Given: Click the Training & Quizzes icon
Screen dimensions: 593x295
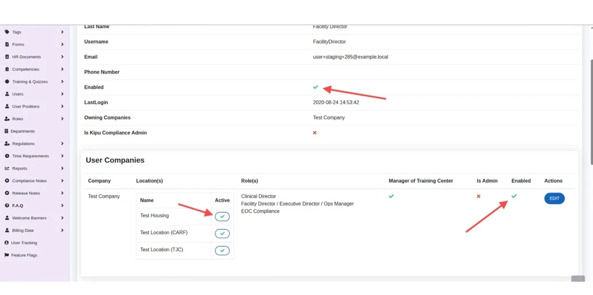Looking at the screenshot, I should [7, 82].
